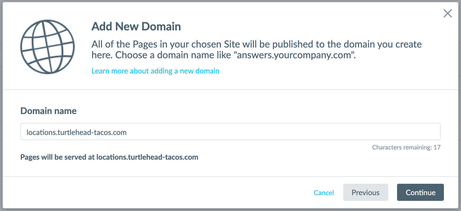Place cursor in typed locations.turtlehead-tacos.com text

pos(77,132)
